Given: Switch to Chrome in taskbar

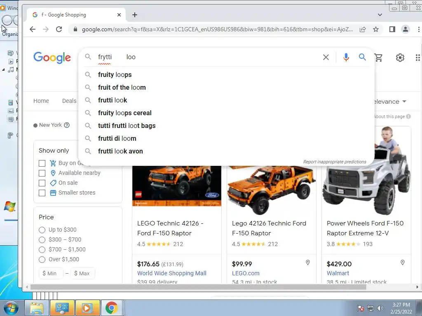Looking at the screenshot, I should (111, 308).
